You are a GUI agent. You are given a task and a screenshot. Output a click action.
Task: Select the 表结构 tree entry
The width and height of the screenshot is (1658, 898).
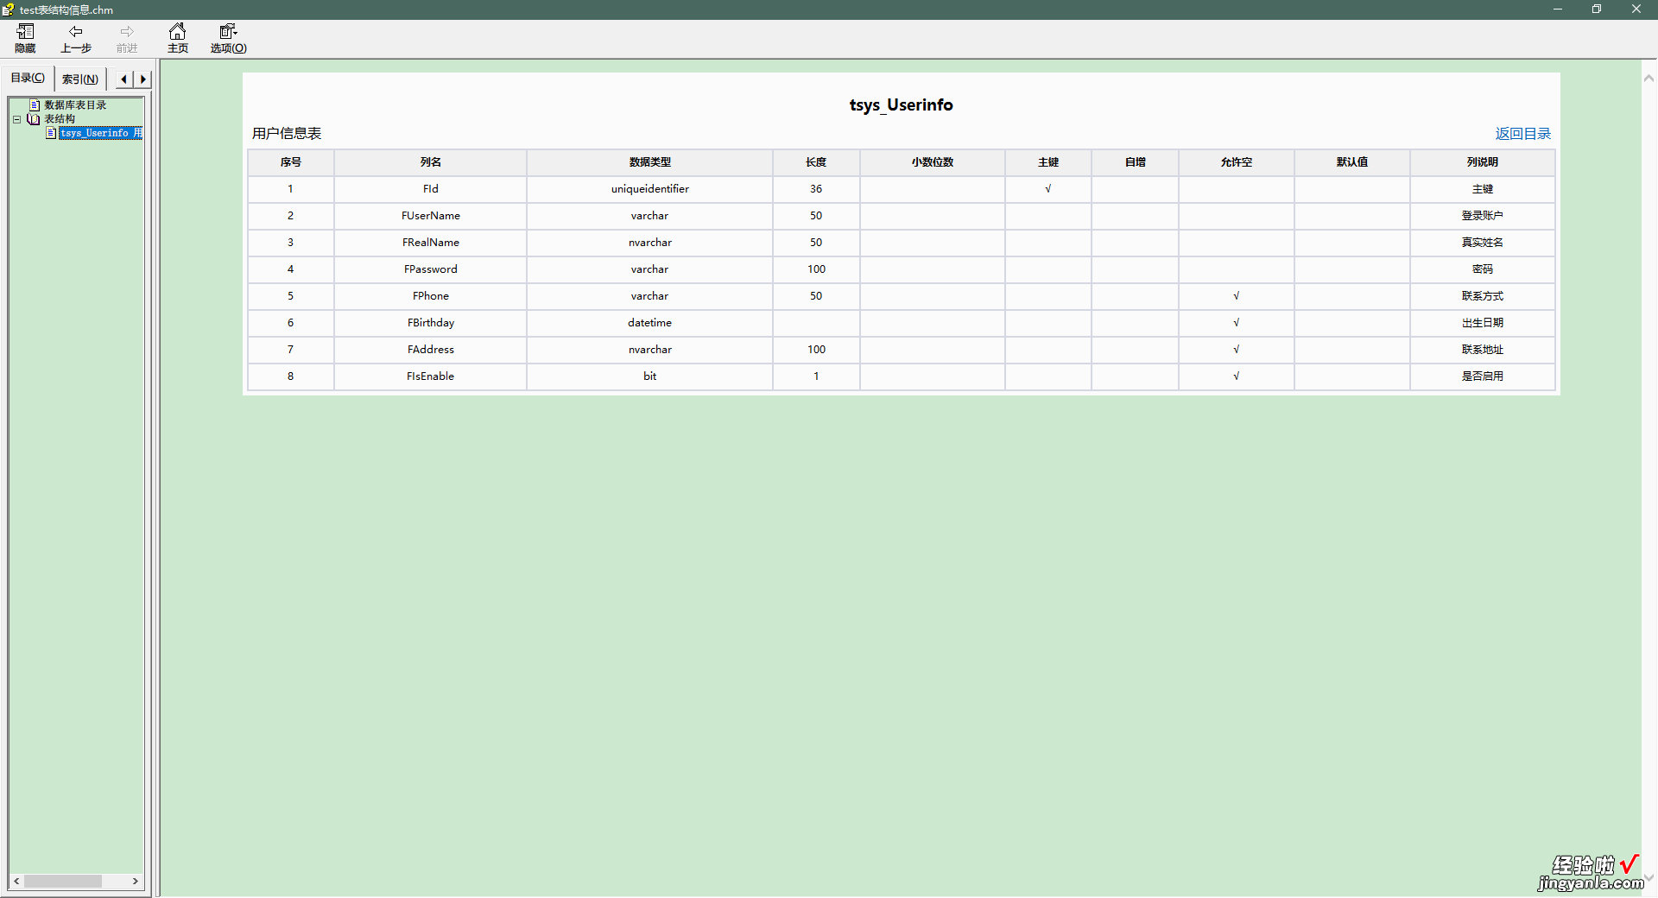[60, 118]
